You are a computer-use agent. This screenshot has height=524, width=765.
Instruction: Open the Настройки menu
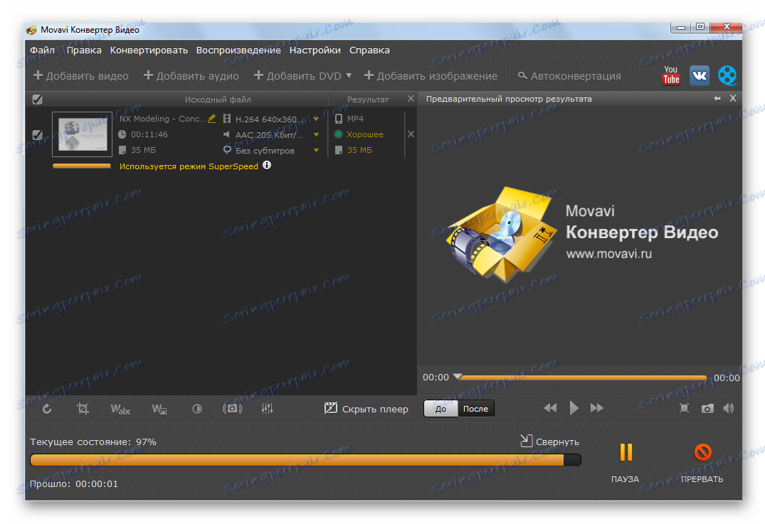pyautogui.click(x=315, y=50)
